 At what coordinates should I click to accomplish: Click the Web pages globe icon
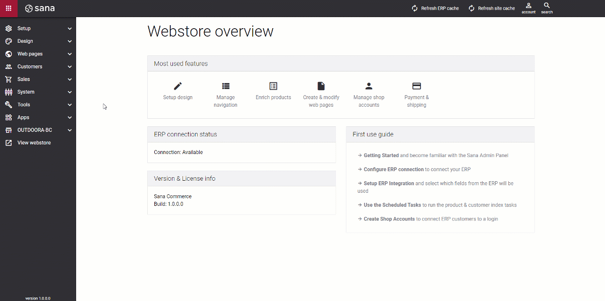pos(9,54)
